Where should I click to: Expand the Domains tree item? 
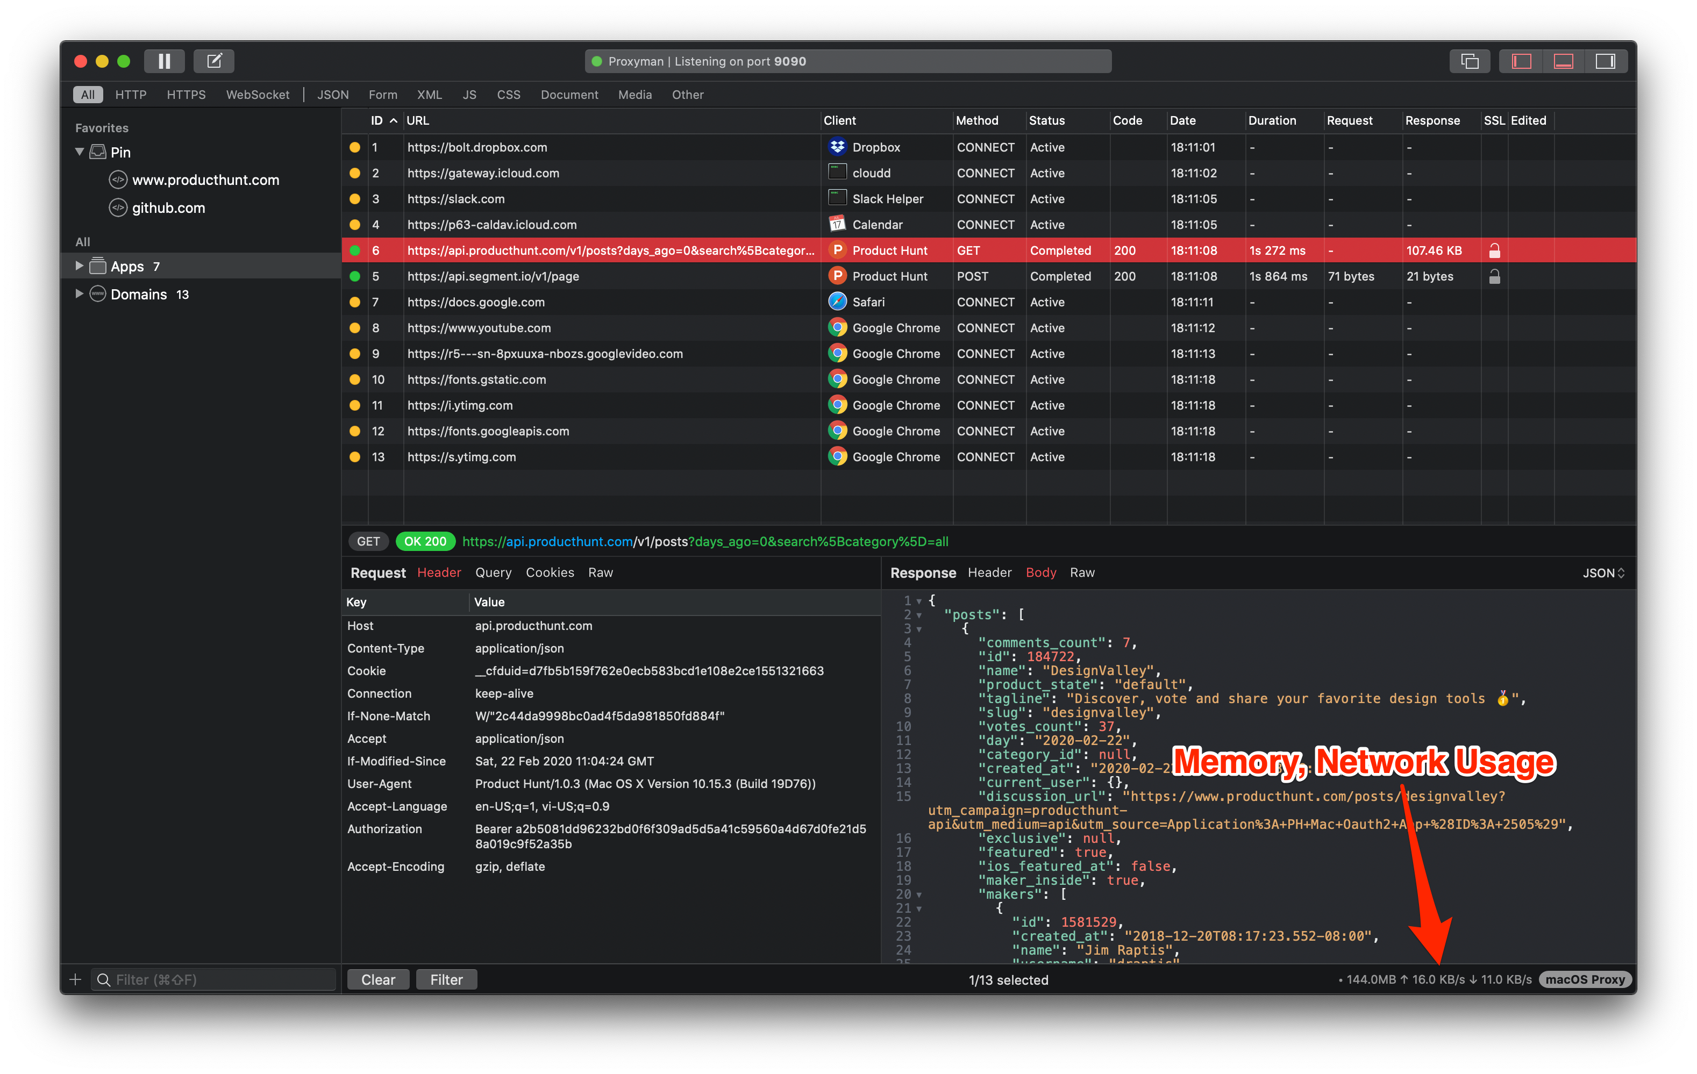click(x=79, y=294)
